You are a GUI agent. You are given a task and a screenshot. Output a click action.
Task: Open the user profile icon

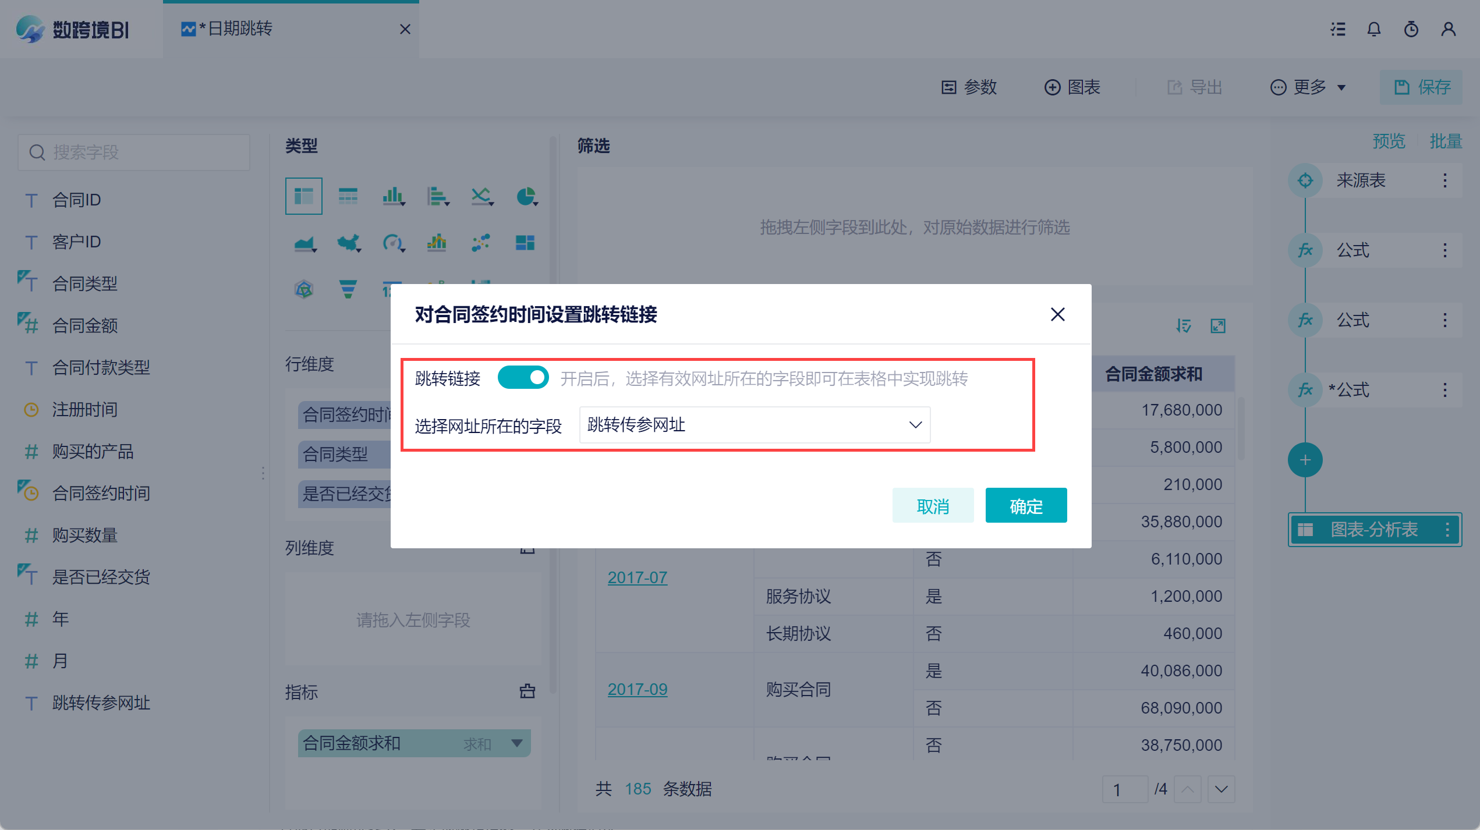[1448, 29]
